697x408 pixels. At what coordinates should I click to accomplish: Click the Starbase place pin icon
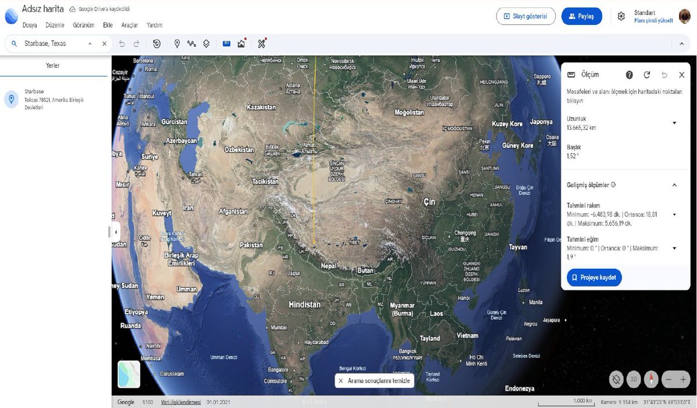click(x=10, y=99)
